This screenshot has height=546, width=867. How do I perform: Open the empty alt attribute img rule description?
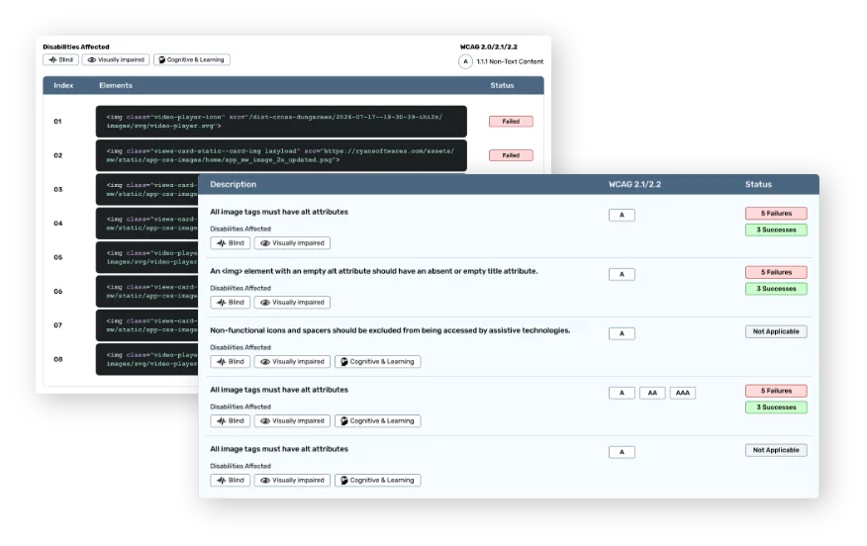(374, 271)
